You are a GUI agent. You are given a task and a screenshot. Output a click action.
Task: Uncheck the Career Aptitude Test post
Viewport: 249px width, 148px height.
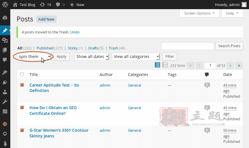point(22,85)
